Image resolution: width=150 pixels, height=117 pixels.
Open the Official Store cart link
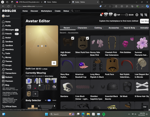[9, 107]
